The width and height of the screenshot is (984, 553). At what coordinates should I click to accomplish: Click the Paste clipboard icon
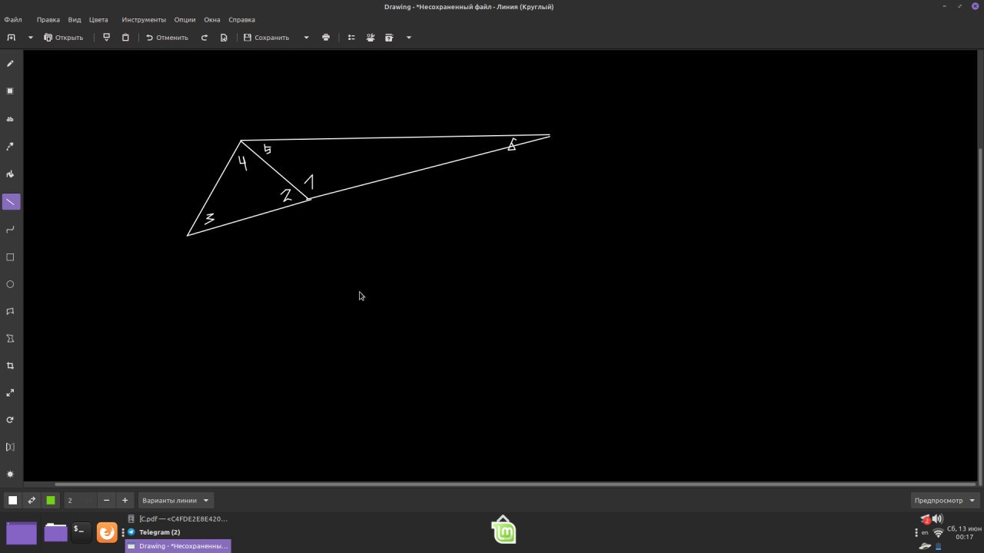pos(126,37)
